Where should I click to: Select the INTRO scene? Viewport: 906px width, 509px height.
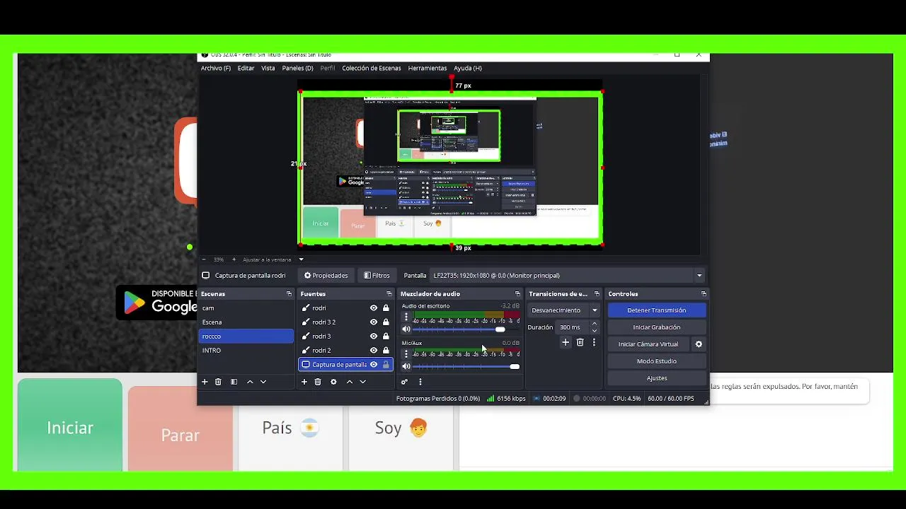pos(246,351)
